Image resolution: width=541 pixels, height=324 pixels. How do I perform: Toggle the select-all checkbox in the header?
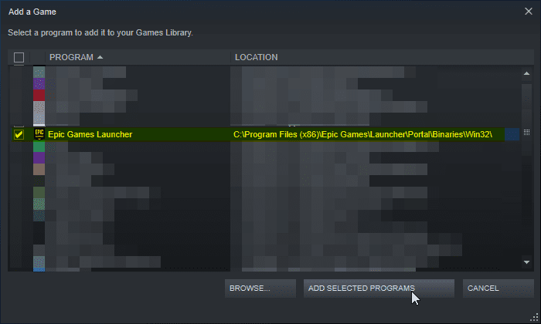pyautogui.click(x=19, y=57)
